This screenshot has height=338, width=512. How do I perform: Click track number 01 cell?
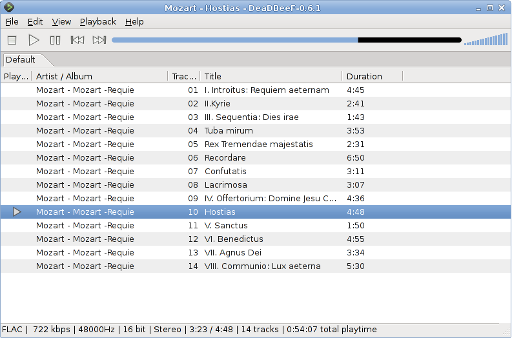(x=193, y=90)
